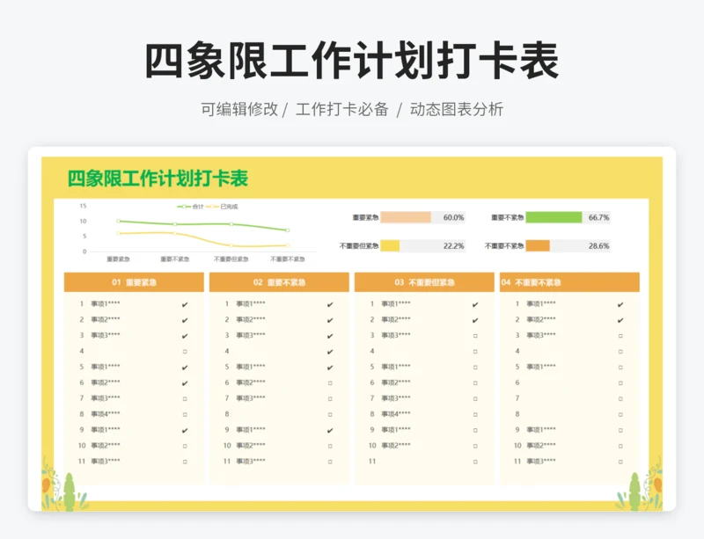The width and height of the screenshot is (704, 539).
Task: Select the 02 重要不紧急 column header
Action: point(280,282)
